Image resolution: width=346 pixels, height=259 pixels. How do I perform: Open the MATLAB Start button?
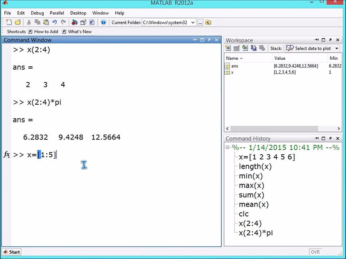12,252
